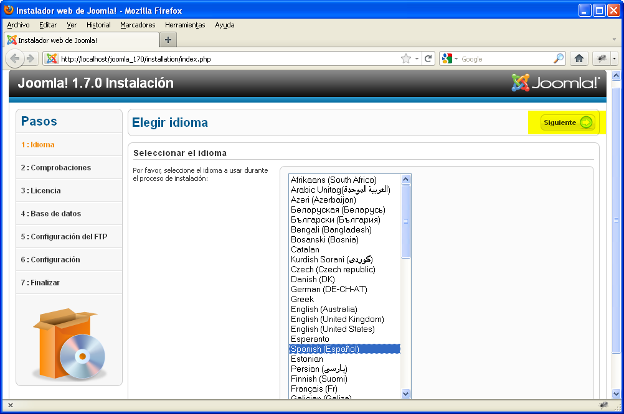
Task: Select Esperanto in the language list
Action: tap(344, 339)
